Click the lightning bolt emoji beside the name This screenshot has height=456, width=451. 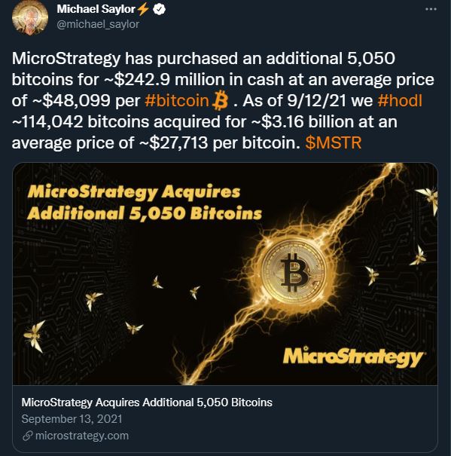point(143,9)
